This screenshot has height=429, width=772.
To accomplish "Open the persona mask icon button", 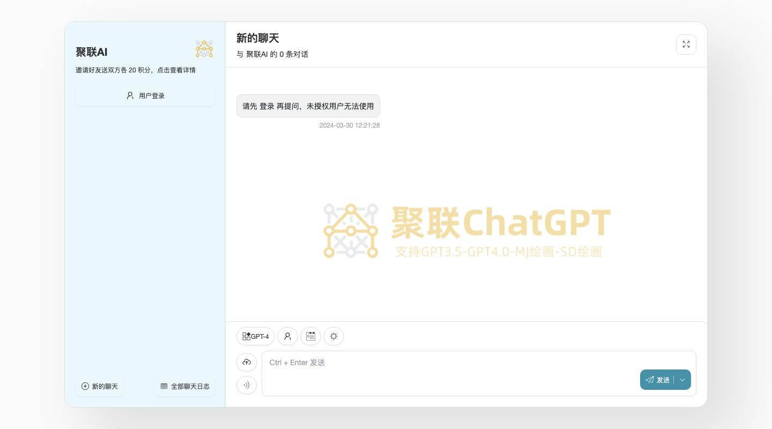I will coord(287,336).
